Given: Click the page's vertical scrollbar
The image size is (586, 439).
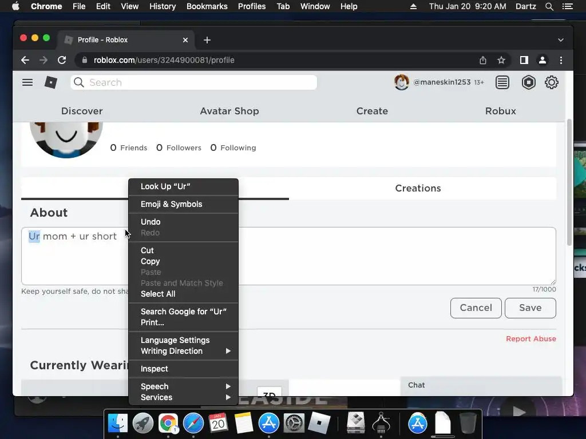Looking at the screenshot, I should 569,182.
